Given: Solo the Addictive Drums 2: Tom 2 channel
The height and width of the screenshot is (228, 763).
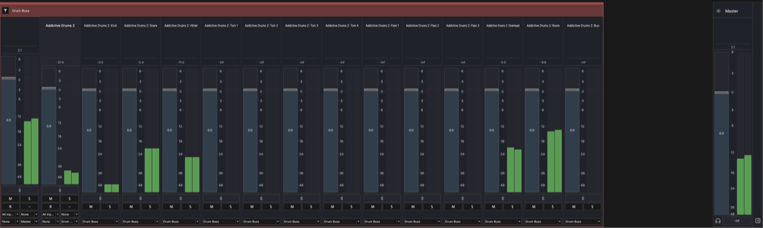Looking at the screenshot, I should 272,206.
